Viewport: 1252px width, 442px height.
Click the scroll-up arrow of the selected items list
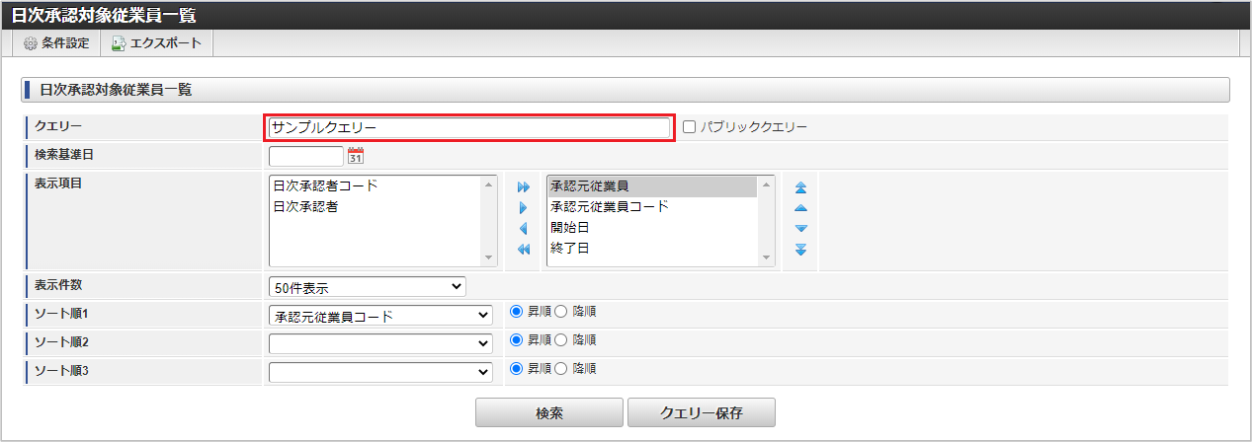(766, 184)
